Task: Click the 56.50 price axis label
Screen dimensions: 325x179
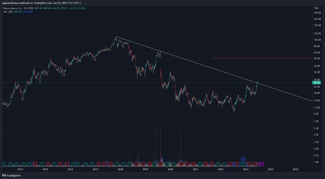Action: pos(317,58)
